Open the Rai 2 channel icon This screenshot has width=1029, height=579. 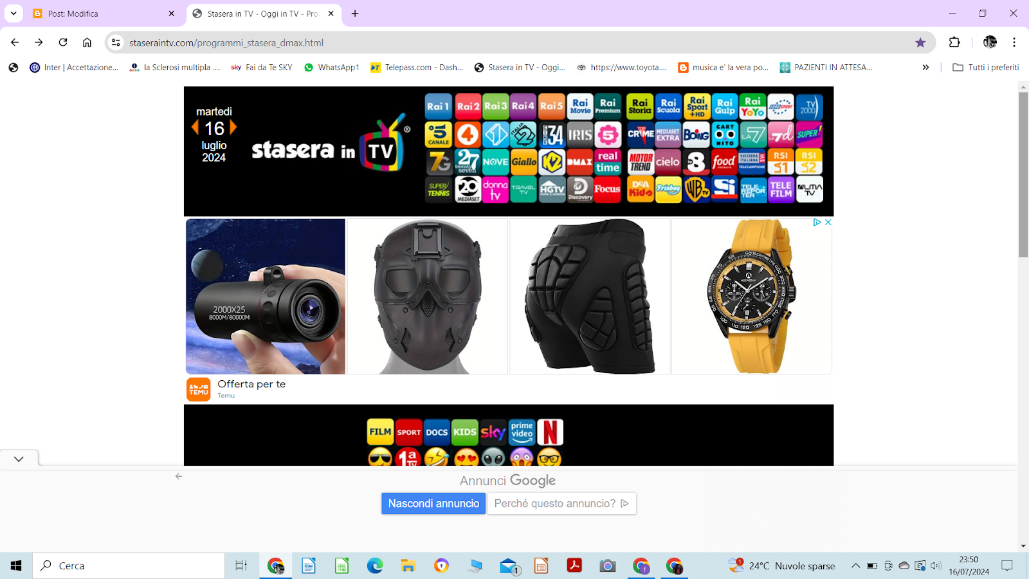(x=468, y=106)
